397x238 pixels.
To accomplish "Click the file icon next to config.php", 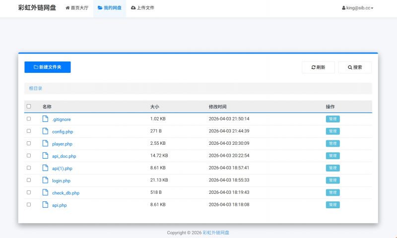I will (x=45, y=131).
